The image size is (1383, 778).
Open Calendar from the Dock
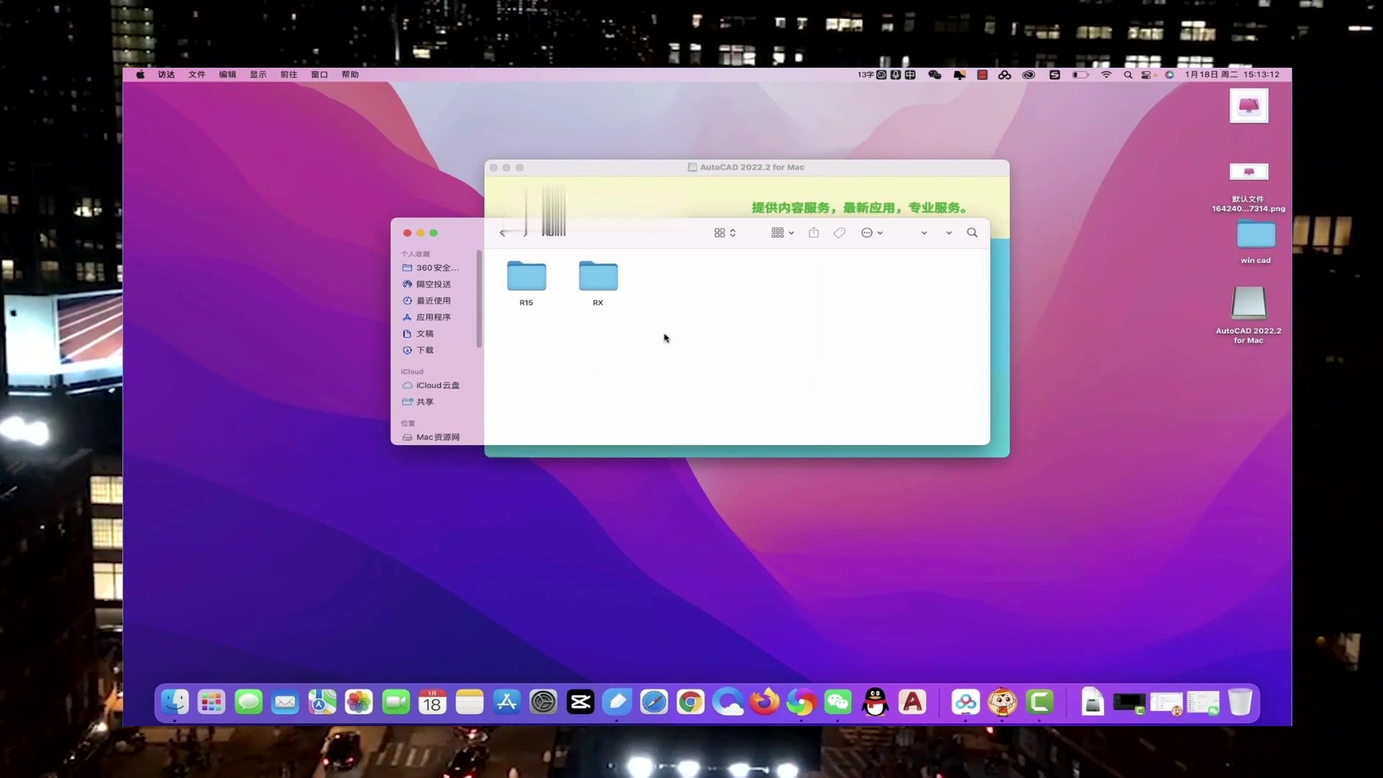click(432, 702)
